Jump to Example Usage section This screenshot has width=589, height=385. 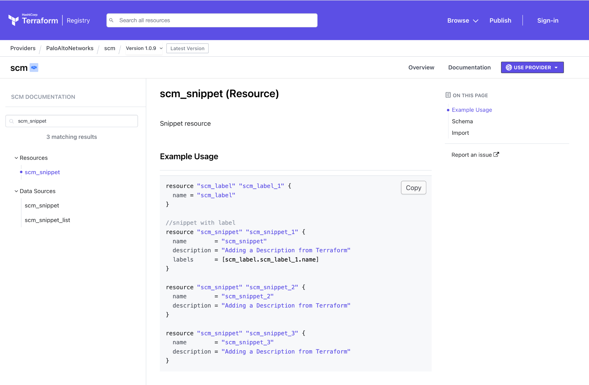[472, 110]
